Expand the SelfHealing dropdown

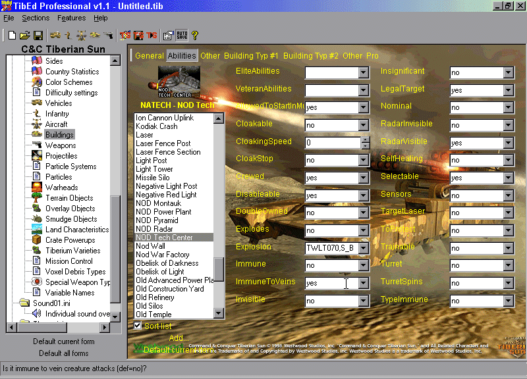tap(508, 160)
